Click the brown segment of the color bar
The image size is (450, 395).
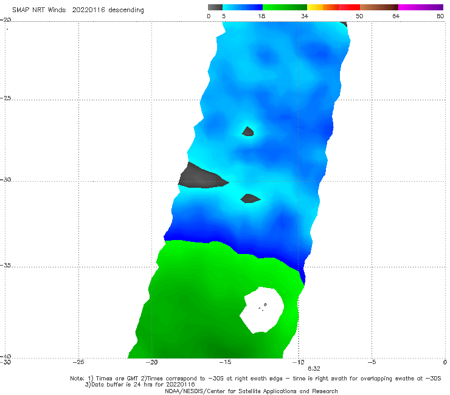tap(379, 7)
